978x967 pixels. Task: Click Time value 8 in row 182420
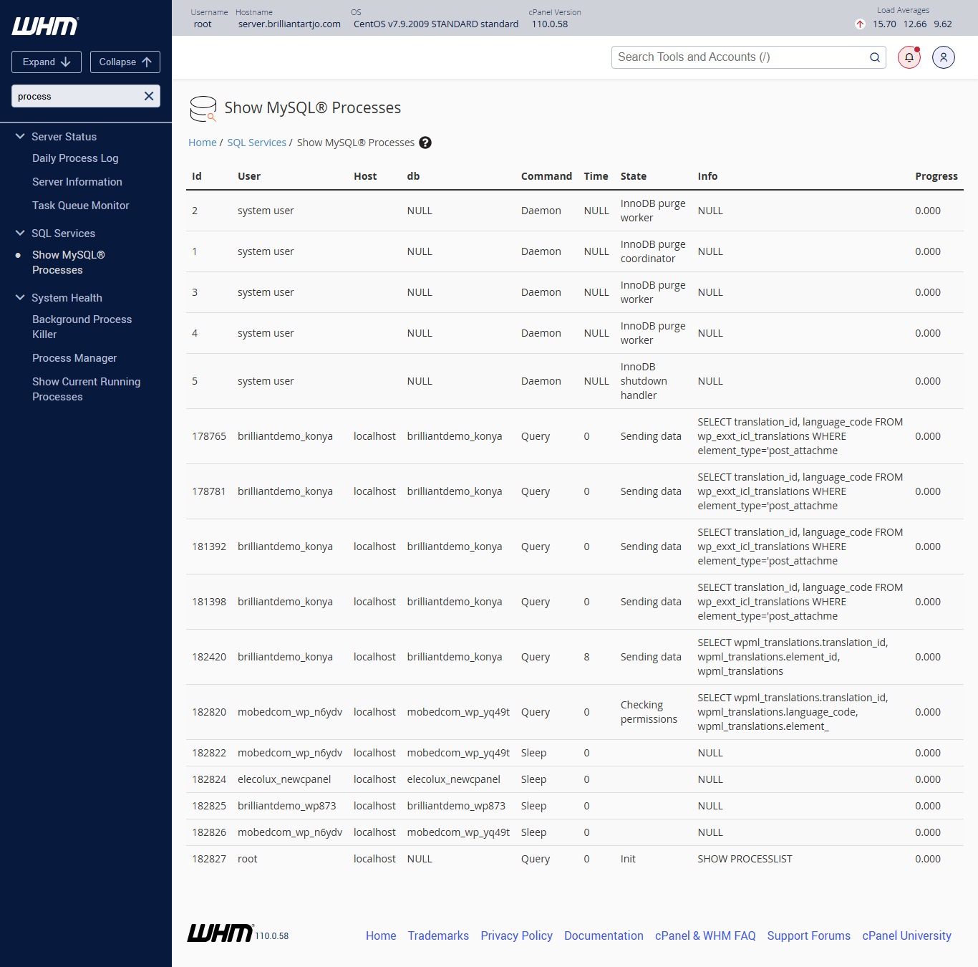[x=586, y=657]
